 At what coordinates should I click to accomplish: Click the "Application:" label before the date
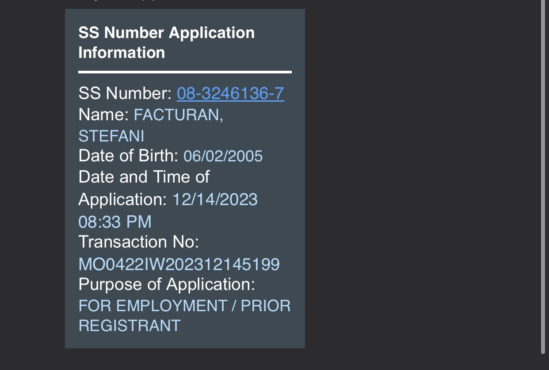coord(122,199)
